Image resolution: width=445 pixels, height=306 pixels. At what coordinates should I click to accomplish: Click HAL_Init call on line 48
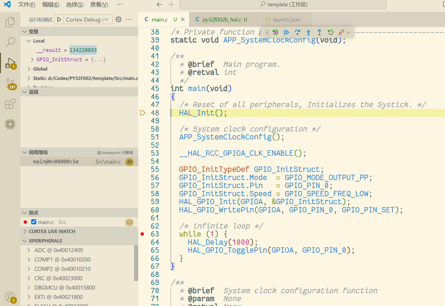(203, 113)
